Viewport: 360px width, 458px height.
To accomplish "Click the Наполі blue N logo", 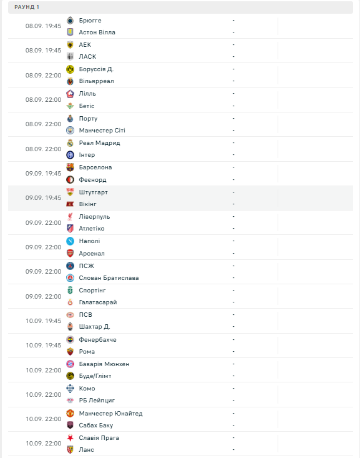I will [x=70, y=241].
